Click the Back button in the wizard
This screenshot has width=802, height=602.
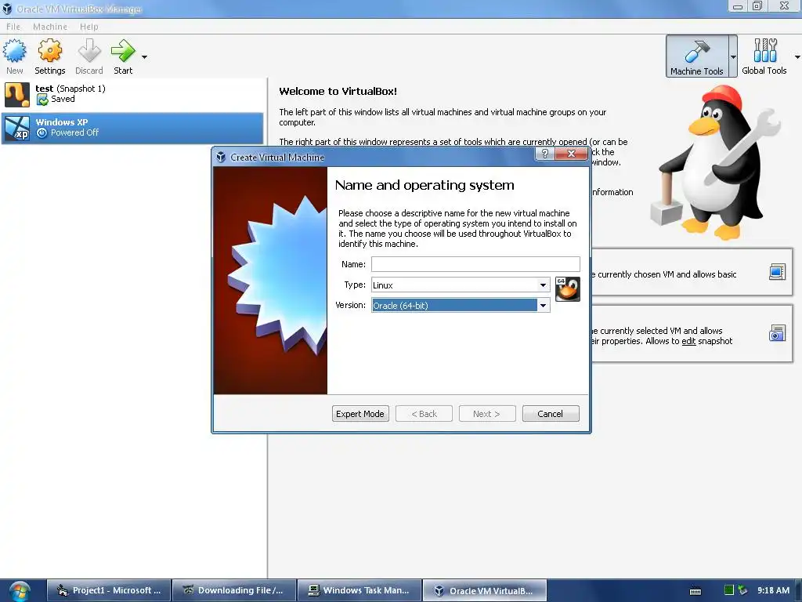click(x=424, y=414)
